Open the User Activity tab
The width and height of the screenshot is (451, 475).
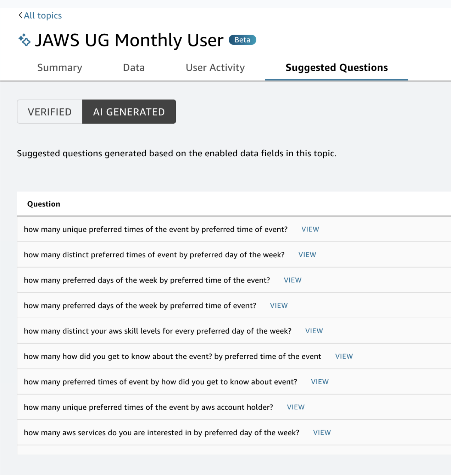pyautogui.click(x=215, y=67)
